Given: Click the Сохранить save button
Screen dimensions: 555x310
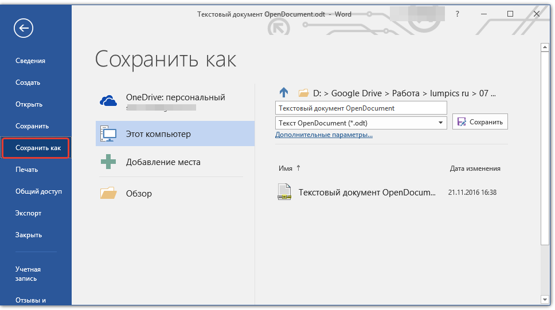Looking at the screenshot, I should coord(480,121).
